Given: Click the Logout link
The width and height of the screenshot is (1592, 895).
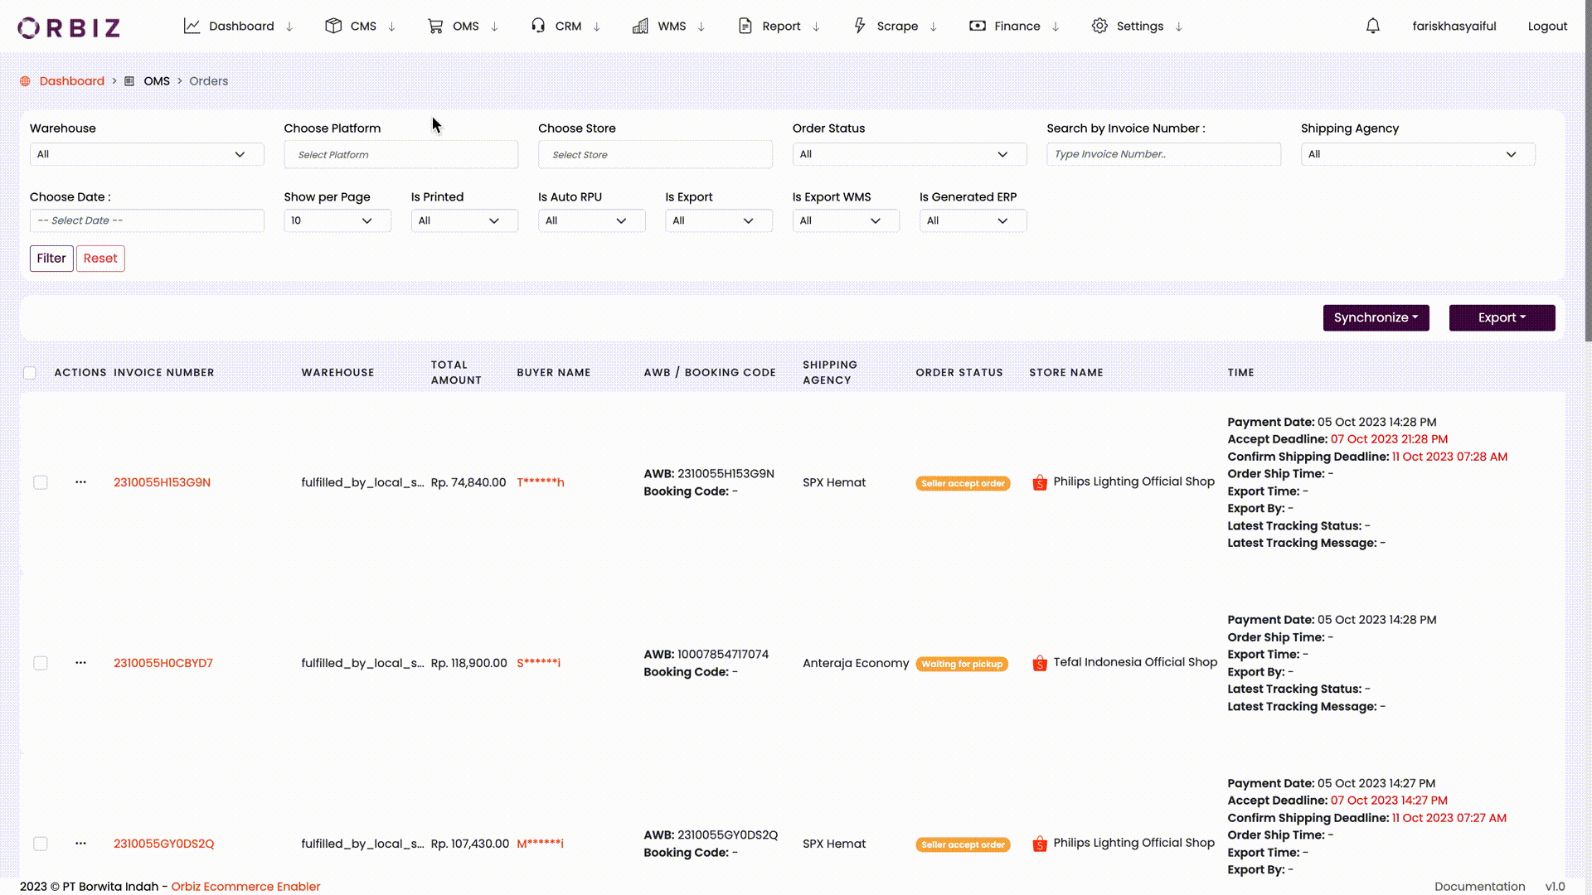Looking at the screenshot, I should point(1547,26).
